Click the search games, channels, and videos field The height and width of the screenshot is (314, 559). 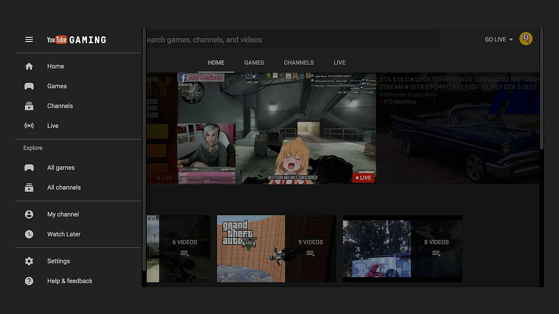[293, 40]
